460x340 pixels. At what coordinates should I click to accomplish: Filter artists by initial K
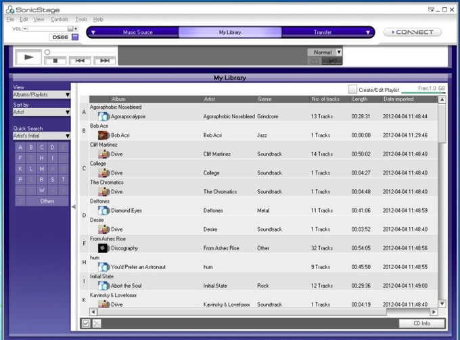coord(20,169)
